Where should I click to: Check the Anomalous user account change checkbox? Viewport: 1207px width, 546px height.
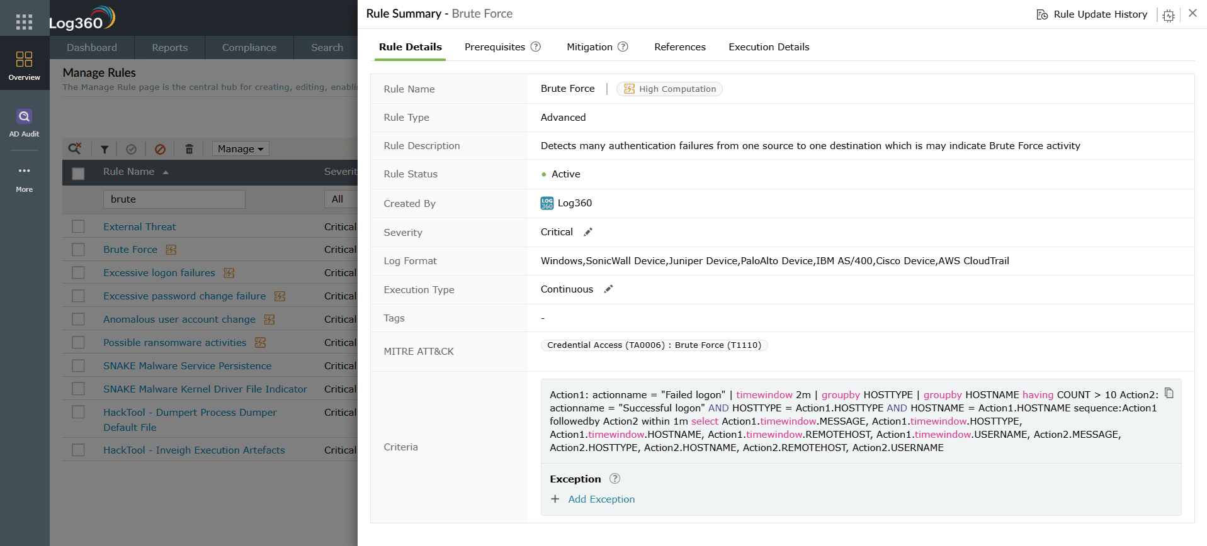coord(78,320)
